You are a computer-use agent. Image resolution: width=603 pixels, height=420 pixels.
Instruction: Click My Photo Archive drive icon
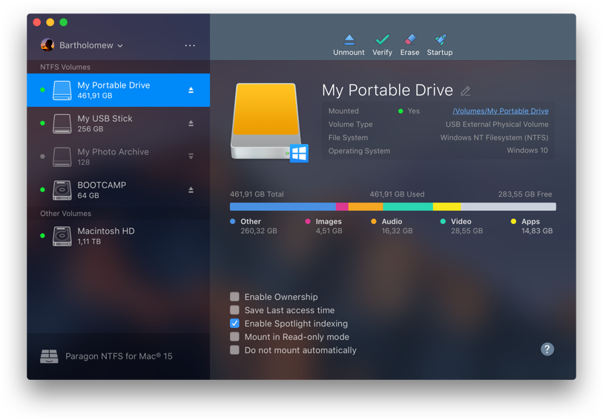tap(62, 157)
